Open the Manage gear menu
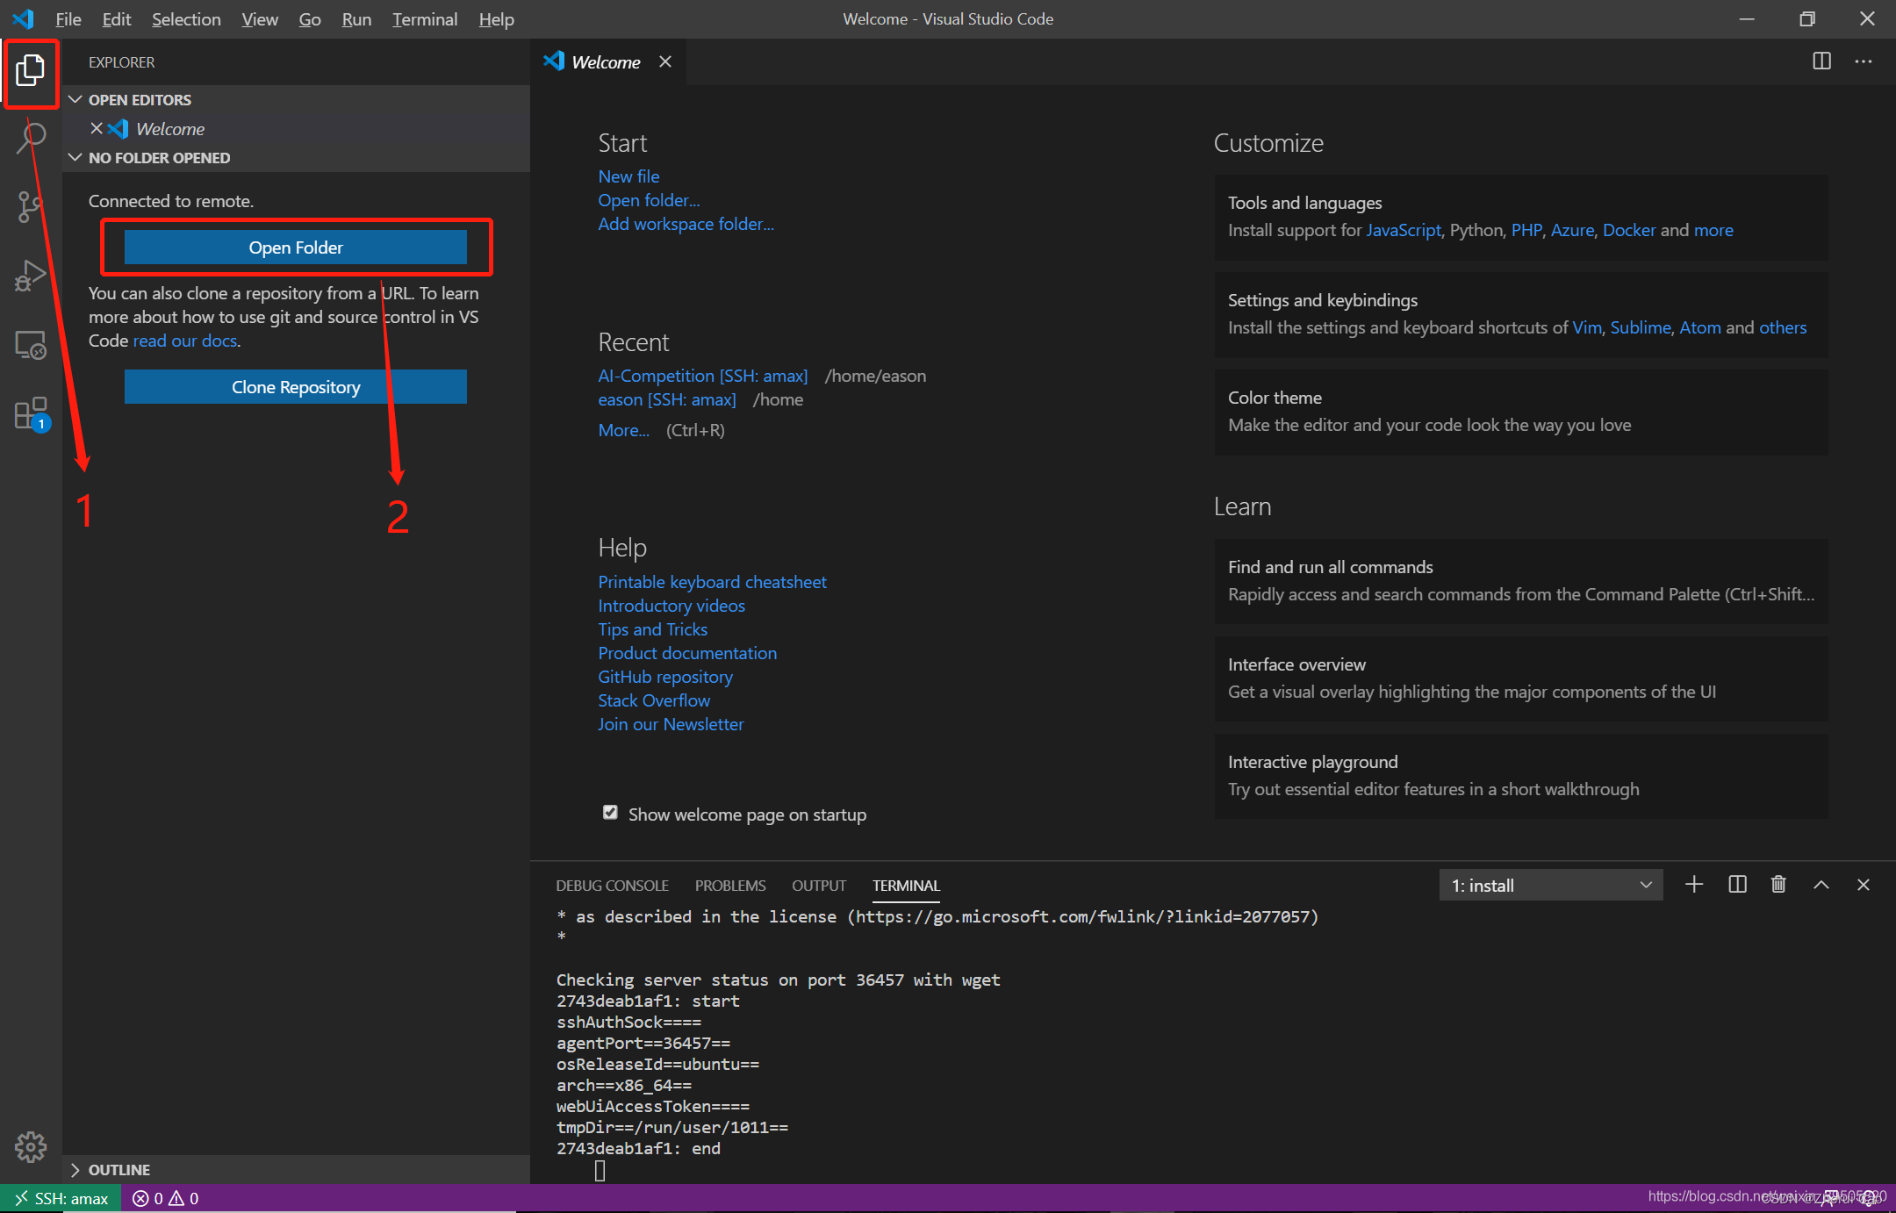The height and width of the screenshot is (1213, 1896). (x=31, y=1146)
